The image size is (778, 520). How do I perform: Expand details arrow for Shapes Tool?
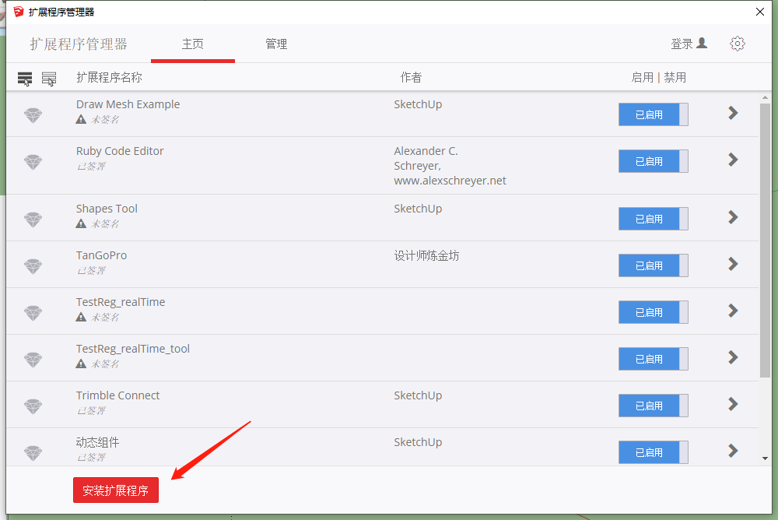[x=733, y=217]
